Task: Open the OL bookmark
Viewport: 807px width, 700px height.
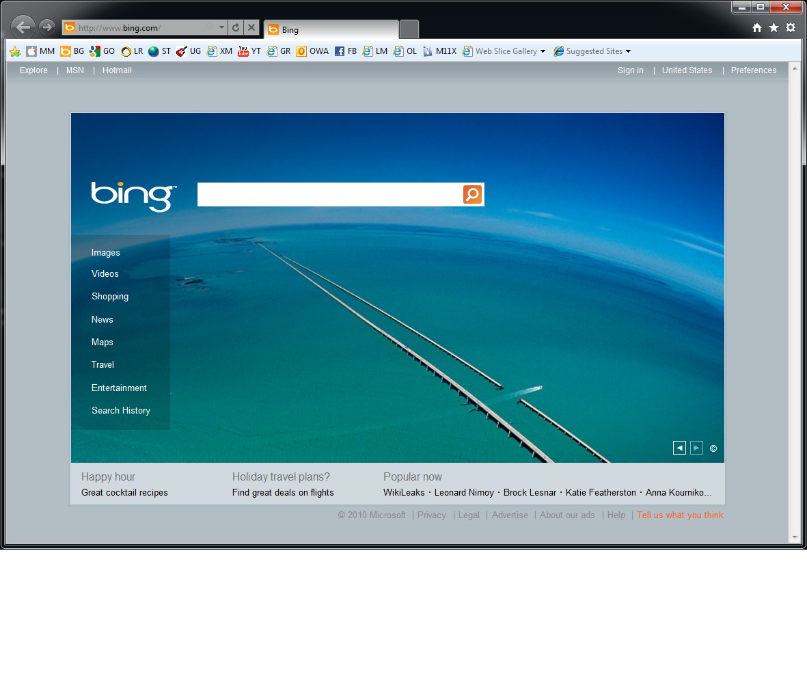Action: (405, 51)
